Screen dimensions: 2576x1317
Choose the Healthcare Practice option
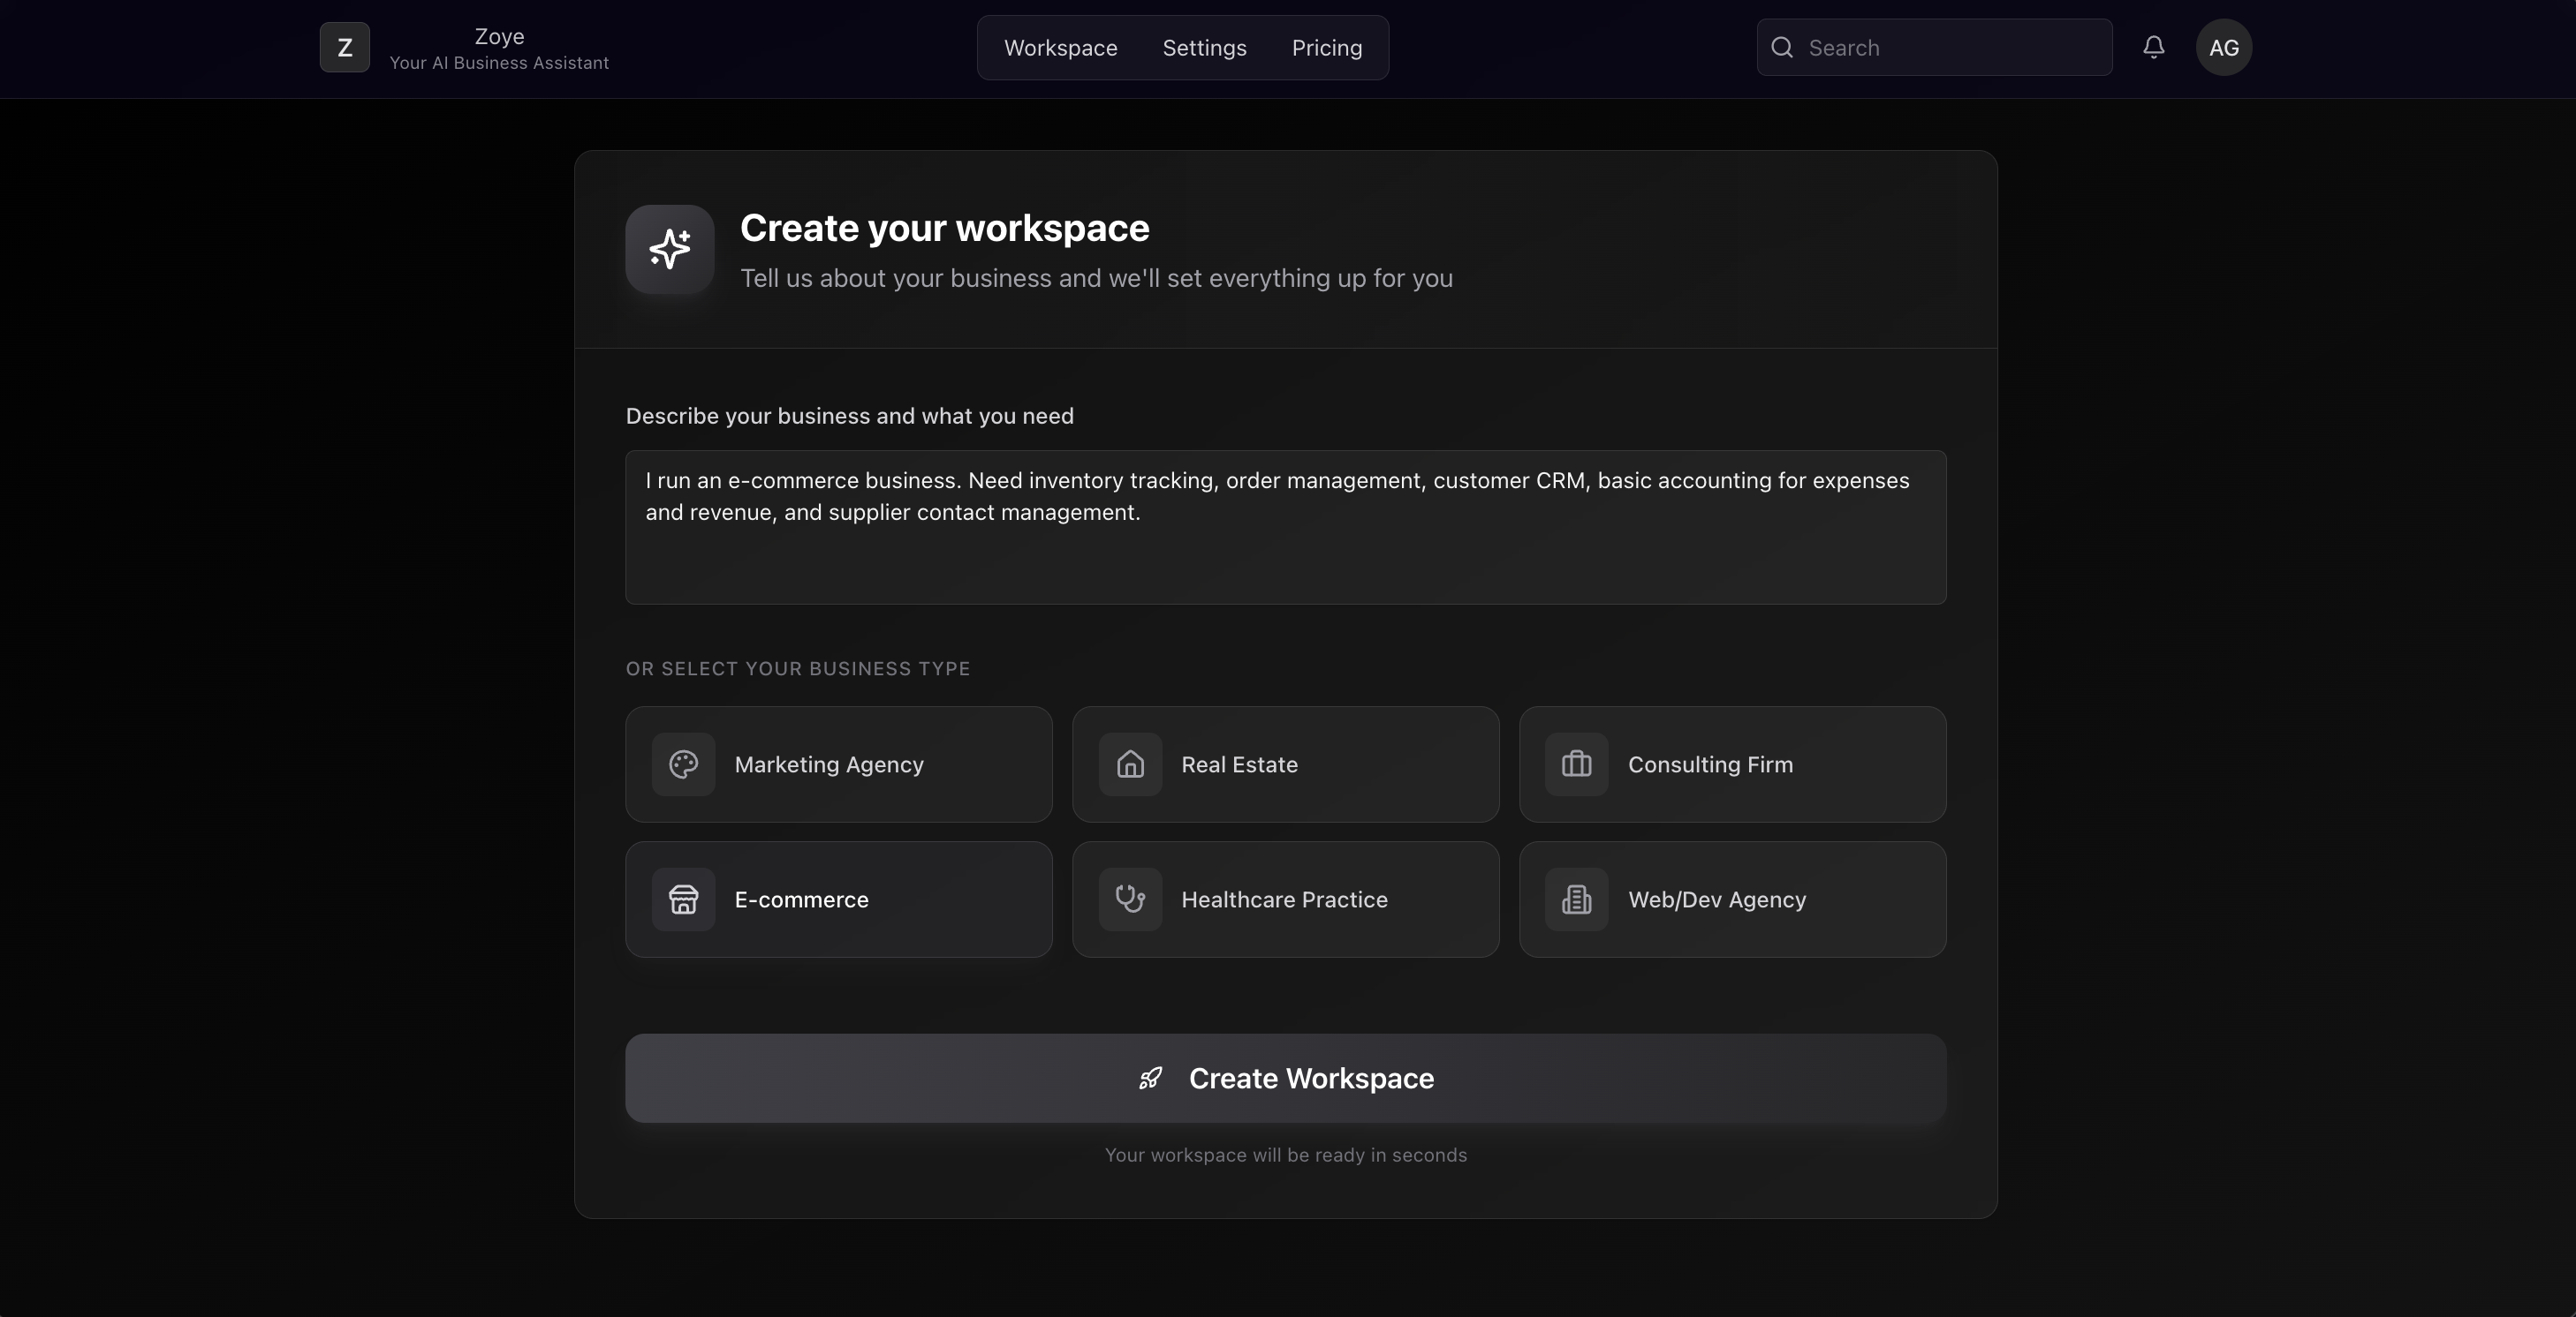(1285, 899)
